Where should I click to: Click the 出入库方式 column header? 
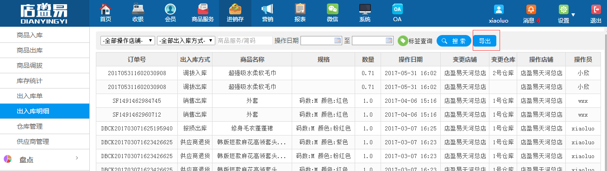point(195,59)
